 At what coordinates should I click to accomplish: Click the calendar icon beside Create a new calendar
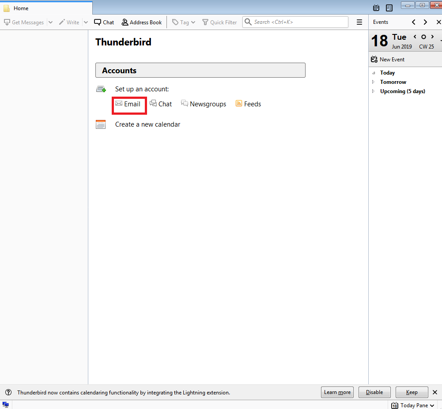(101, 124)
